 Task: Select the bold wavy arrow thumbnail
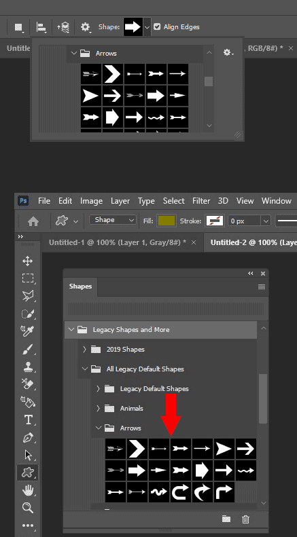158,492
